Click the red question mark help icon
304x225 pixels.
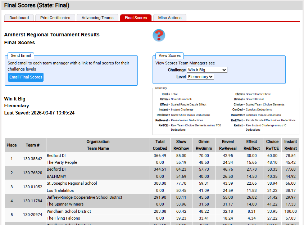[x=159, y=35]
